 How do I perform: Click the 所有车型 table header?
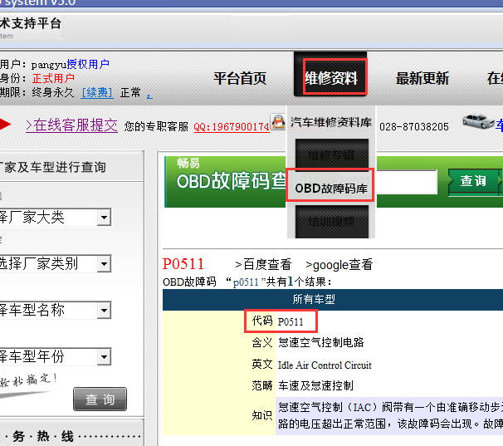(x=314, y=299)
